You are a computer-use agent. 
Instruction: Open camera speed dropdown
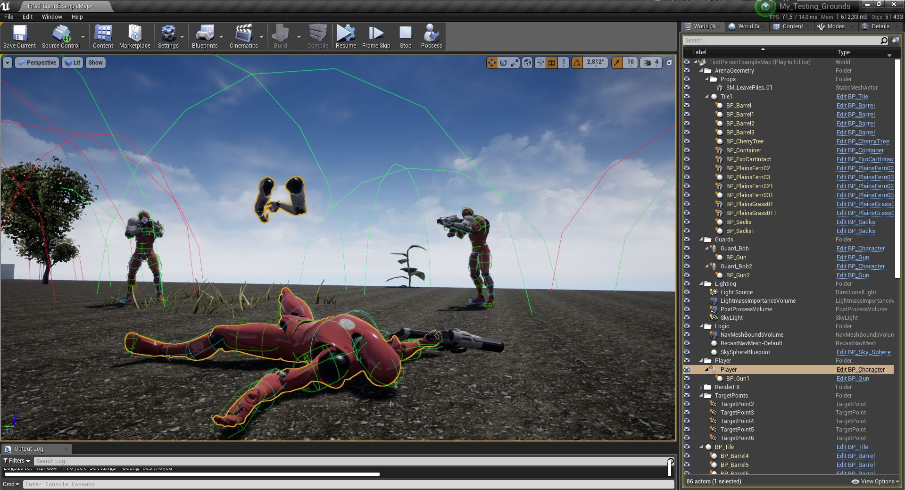click(x=651, y=63)
